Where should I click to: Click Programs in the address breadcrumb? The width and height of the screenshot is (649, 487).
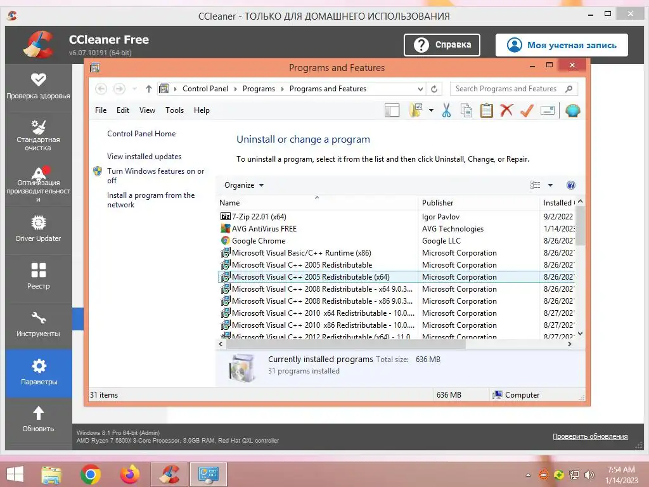259,89
